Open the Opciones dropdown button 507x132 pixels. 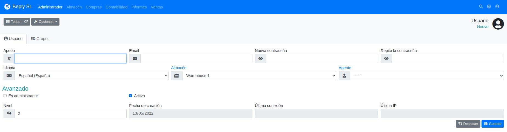[45, 22]
